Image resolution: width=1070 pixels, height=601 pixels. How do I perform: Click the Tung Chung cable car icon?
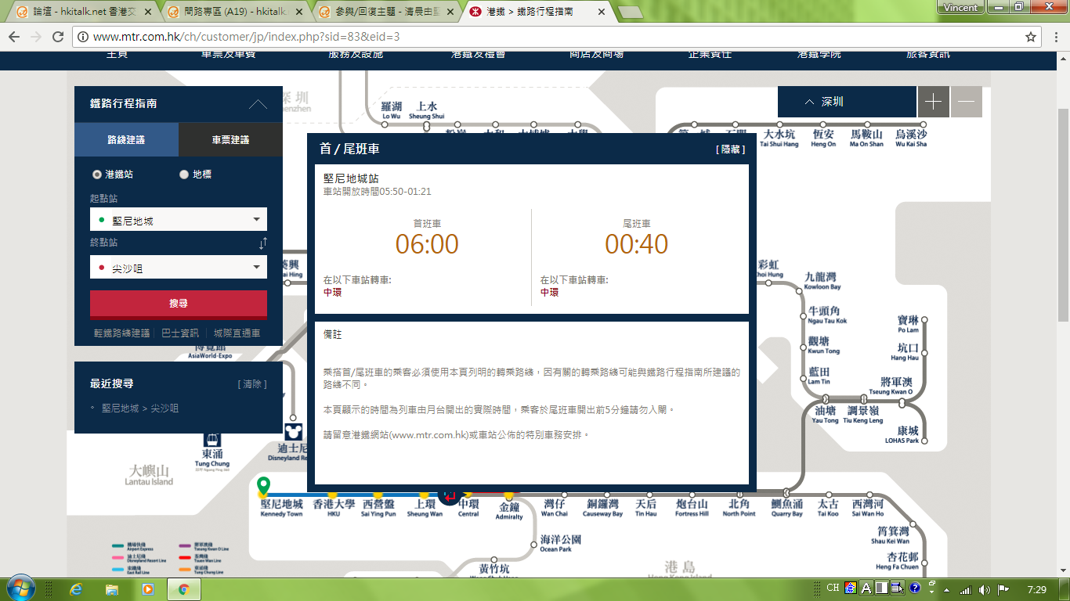[212, 440]
